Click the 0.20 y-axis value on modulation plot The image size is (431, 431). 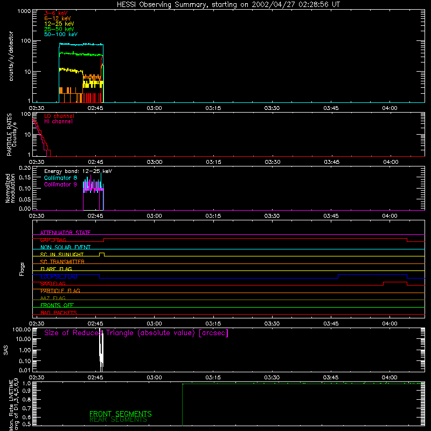(x=25, y=168)
